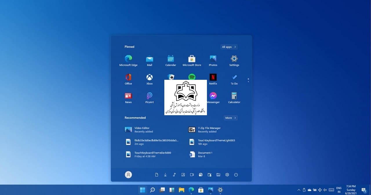Open the Documents folder shortcut in Start footer

click(x=157, y=175)
